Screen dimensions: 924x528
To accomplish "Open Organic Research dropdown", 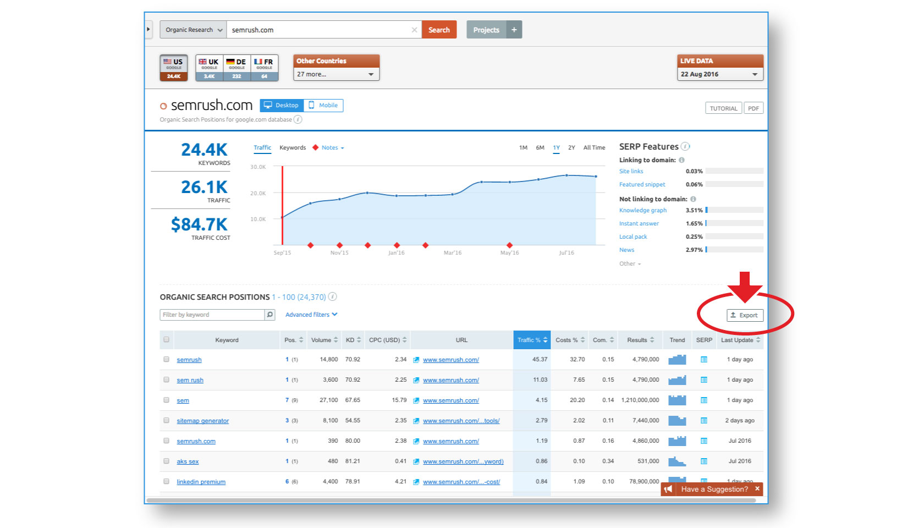I will 193,30.
